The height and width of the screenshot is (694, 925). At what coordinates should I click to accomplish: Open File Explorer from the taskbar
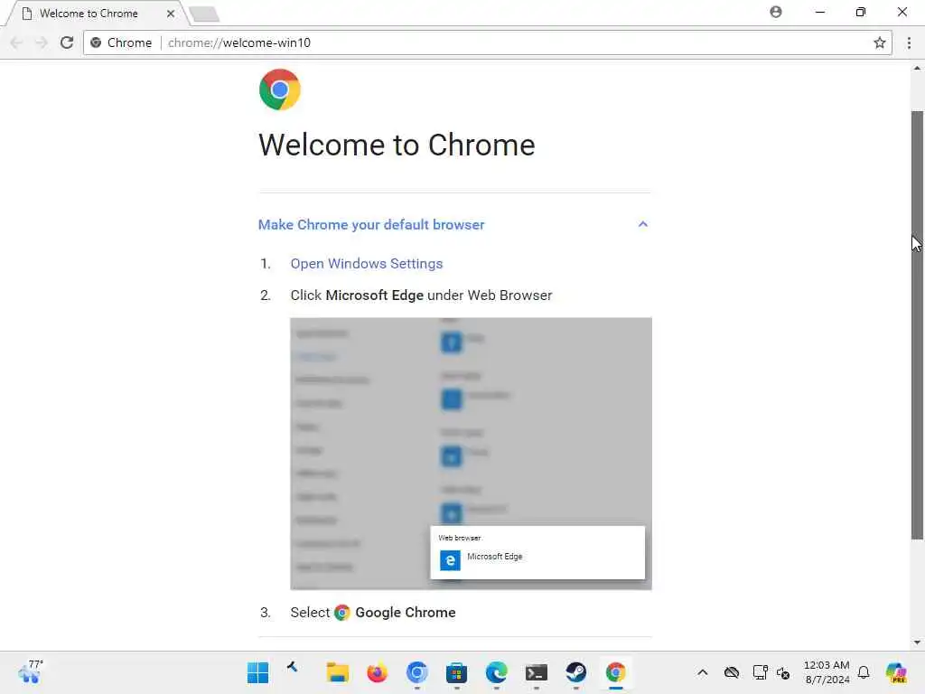click(x=338, y=672)
